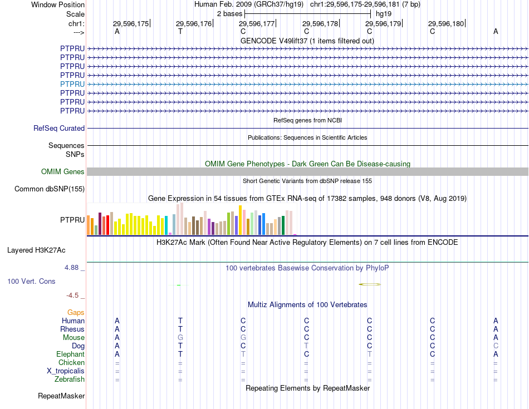The height and width of the screenshot is (409, 529).
Task: Click the Chicken alignment row label
Action: tap(71, 362)
